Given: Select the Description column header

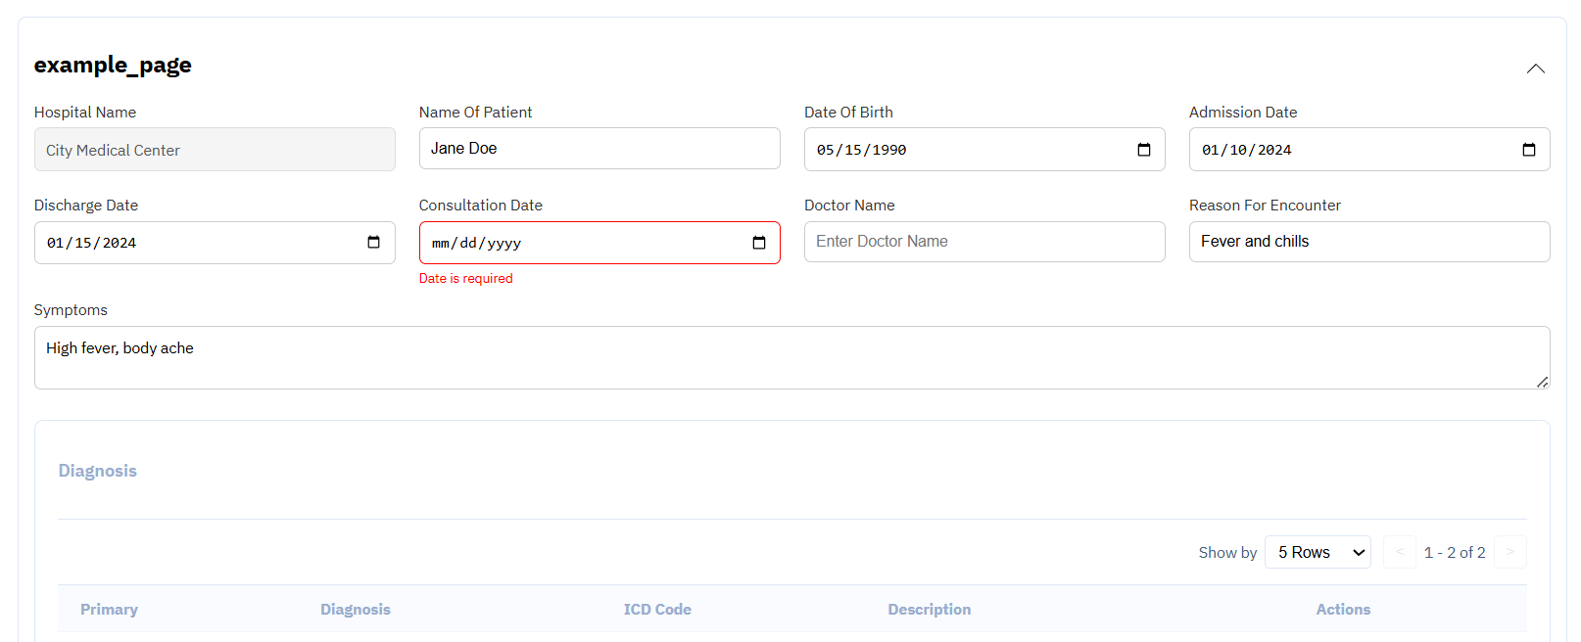Looking at the screenshot, I should 930,609.
